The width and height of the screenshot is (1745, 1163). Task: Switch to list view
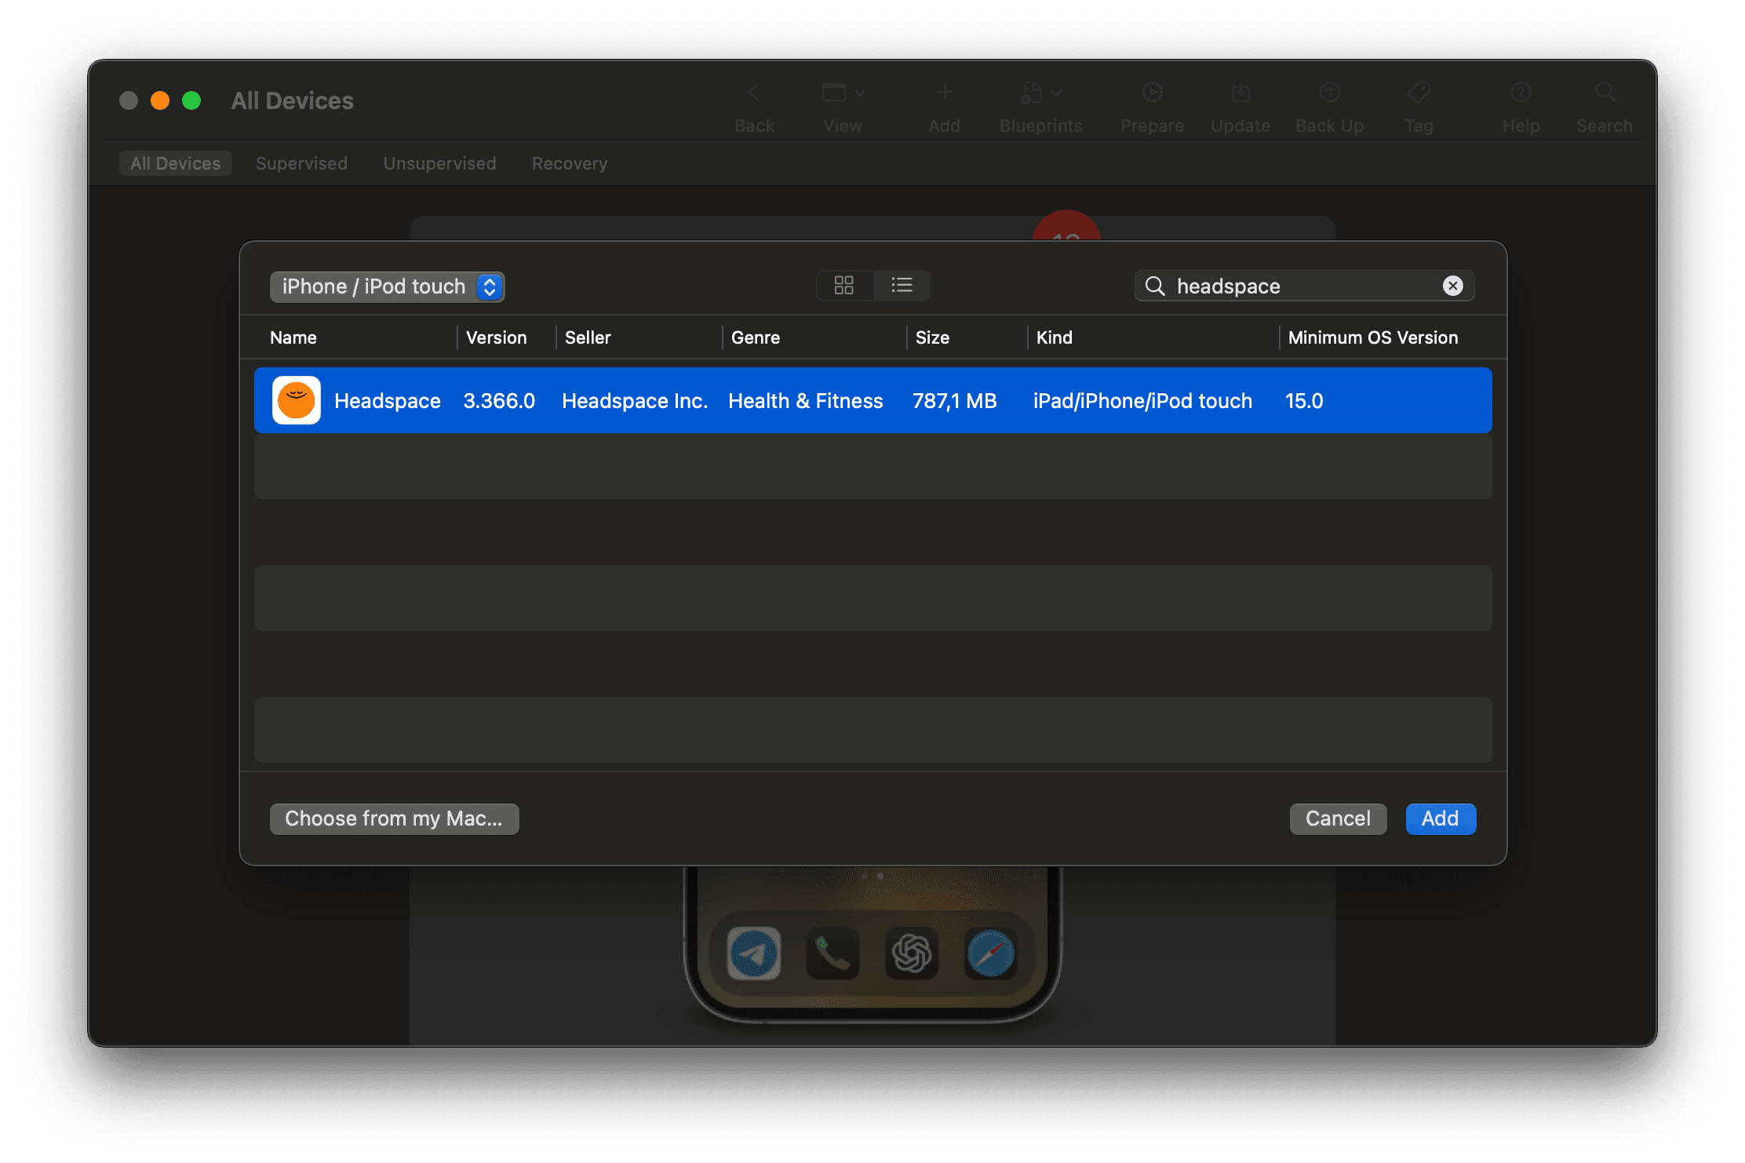[902, 286]
